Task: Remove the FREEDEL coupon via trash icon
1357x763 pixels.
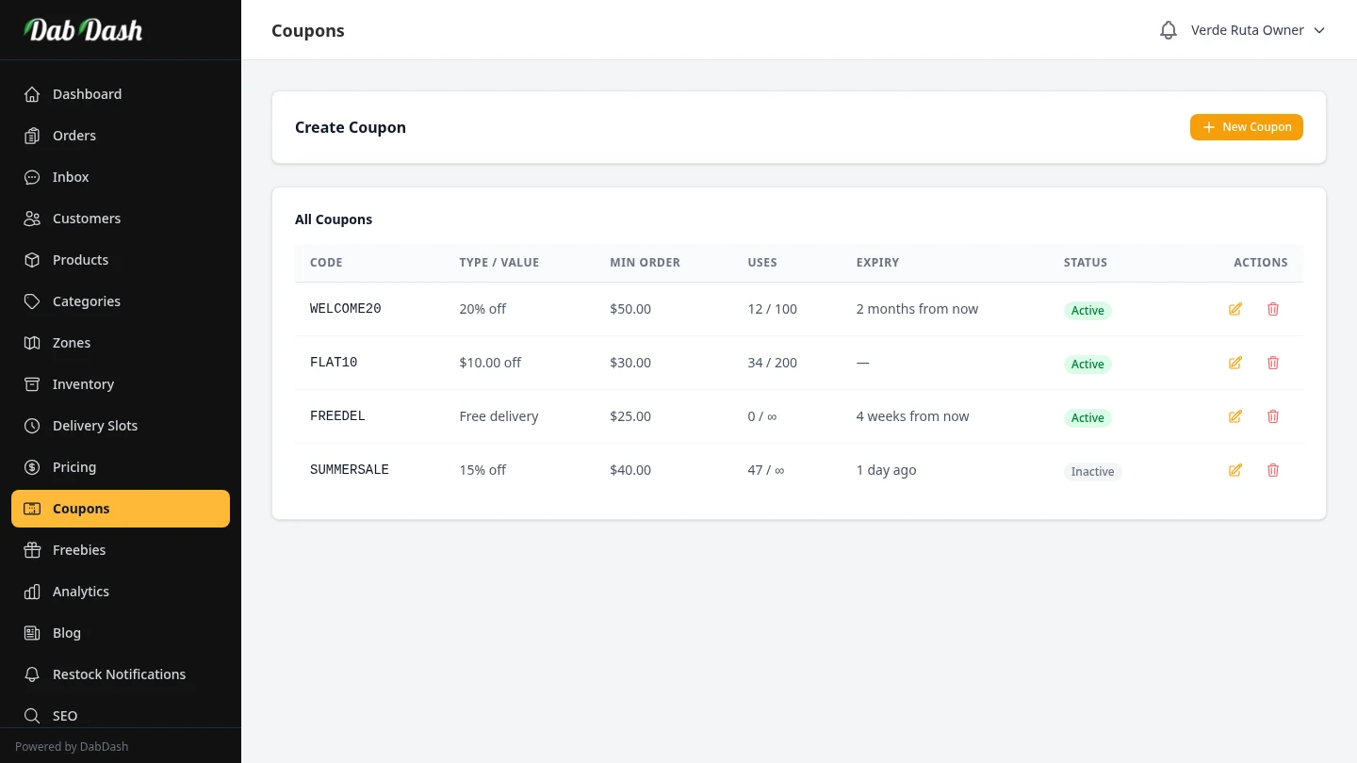Action: (1272, 416)
